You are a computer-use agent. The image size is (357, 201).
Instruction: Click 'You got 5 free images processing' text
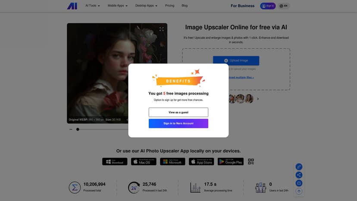click(x=178, y=94)
